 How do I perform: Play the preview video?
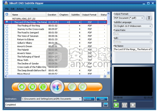116,105
